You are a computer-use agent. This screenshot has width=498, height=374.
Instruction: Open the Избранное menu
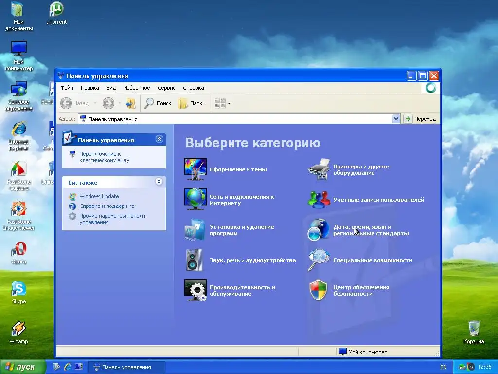(x=137, y=88)
